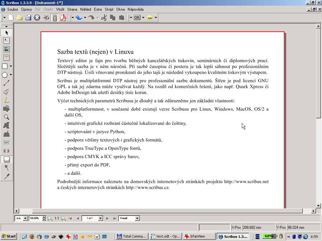Viewport: 322px width, 241px height.
Task: Activate the Zoom magnifier tool
Action: (7, 117)
